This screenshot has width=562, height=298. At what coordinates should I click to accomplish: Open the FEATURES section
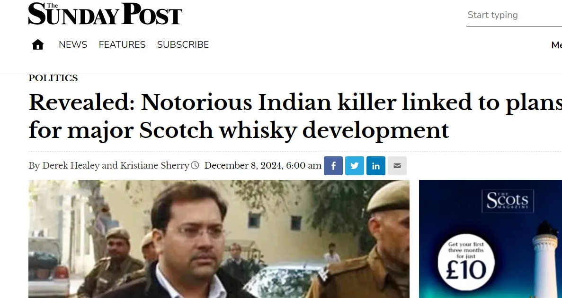click(x=122, y=45)
